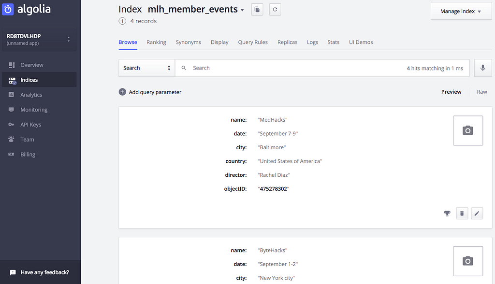Edit the MedHacks record with pencil icon
The height and width of the screenshot is (284, 495).
[477, 213]
